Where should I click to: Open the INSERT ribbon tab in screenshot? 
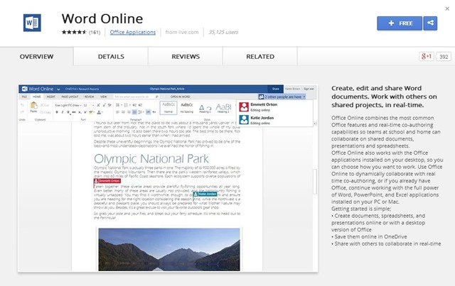(51, 97)
